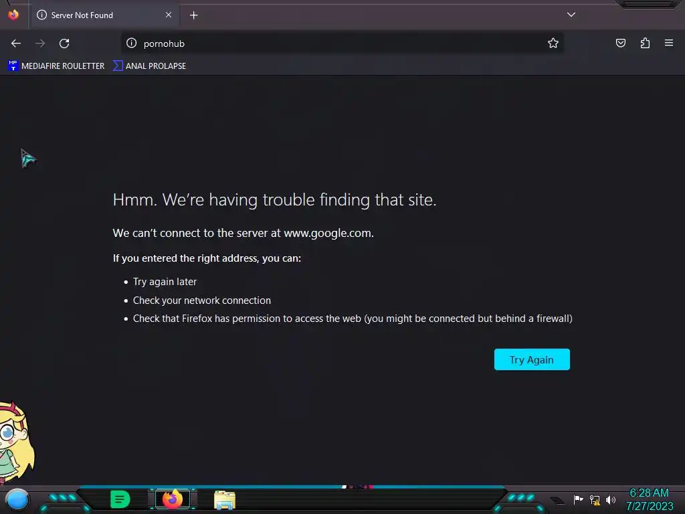The height and width of the screenshot is (514, 685).
Task: Open File Explorer from taskbar
Action: click(225, 499)
